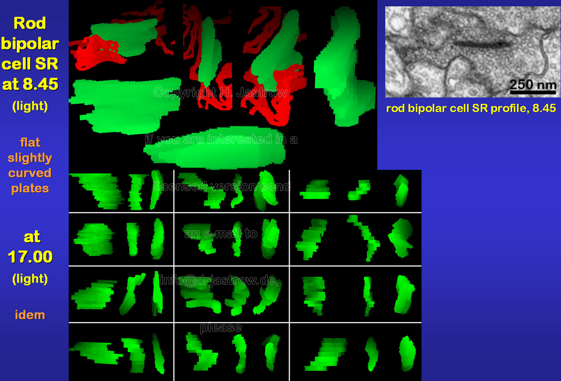561x381 pixels.
Task: Click bottom-row left grid cell of ribbon views
Action: click(121, 352)
